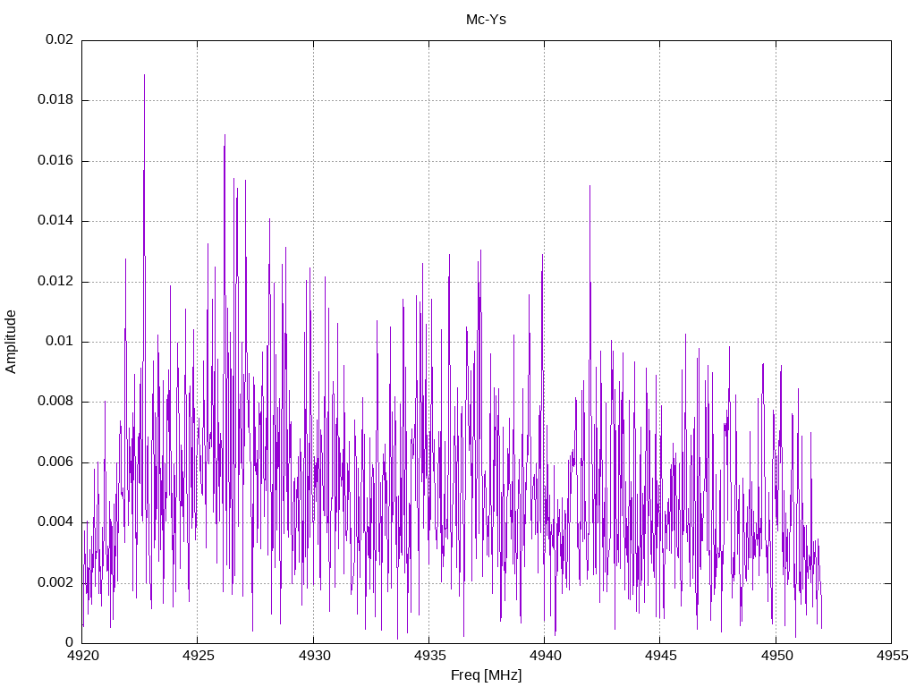Click the y-axis tick label 0.002
Screen dimensions: 916x687
coord(55,583)
